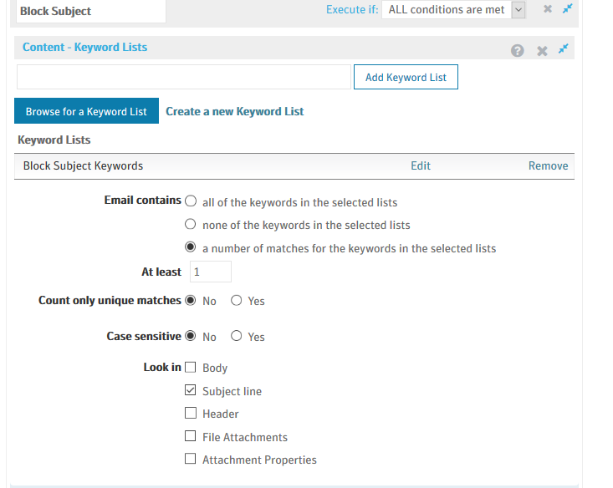Set Case sensitive to Yes
The image size is (613, 488).
click(237, 337)
